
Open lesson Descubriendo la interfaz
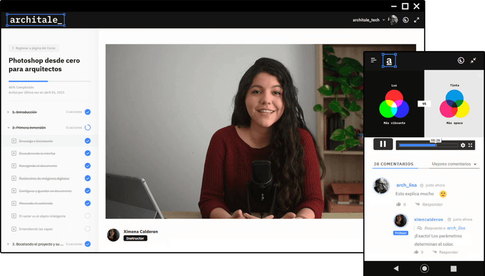pos(37,153)
